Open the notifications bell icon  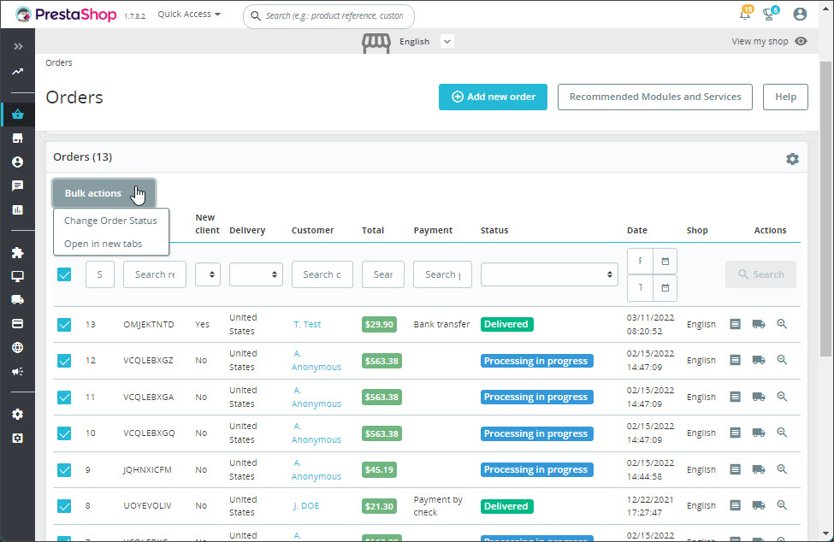point(745,14)
